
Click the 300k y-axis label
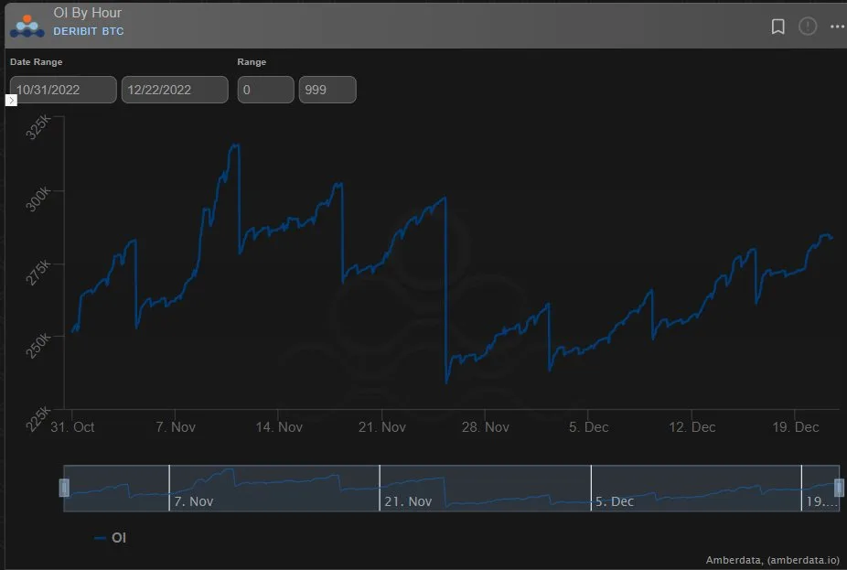tap(38, 199)
